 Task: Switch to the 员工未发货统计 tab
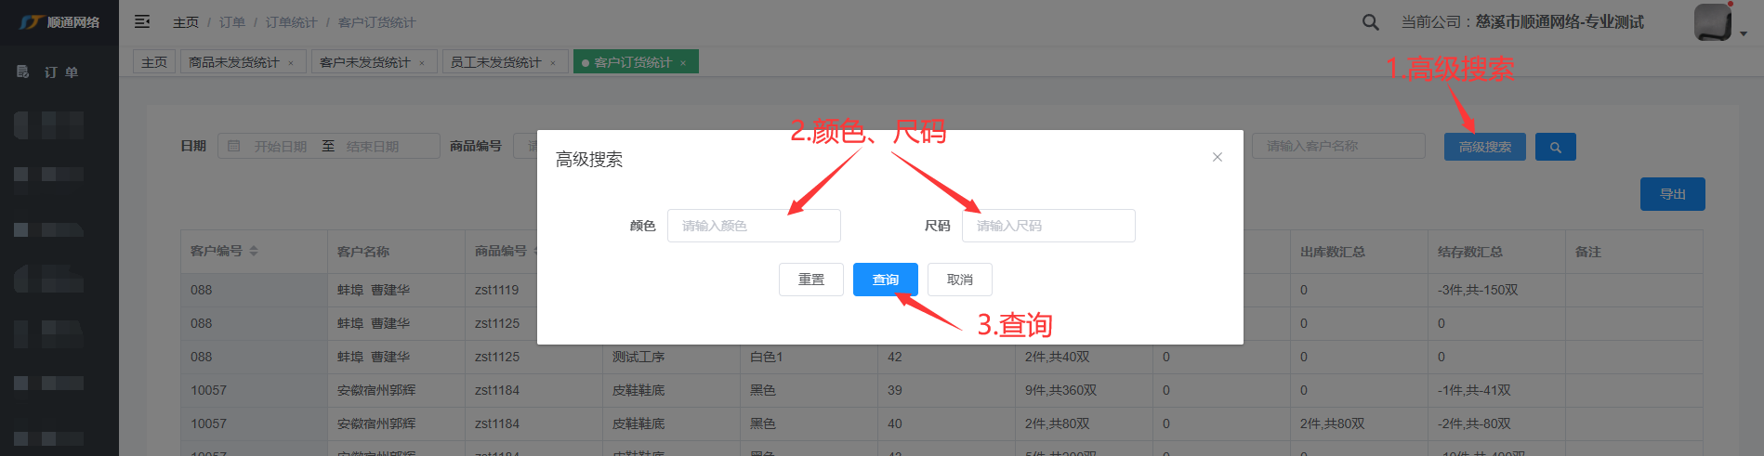point(495,62)
